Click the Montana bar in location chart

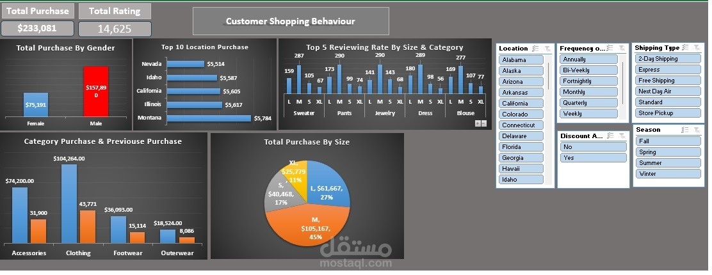209,118
